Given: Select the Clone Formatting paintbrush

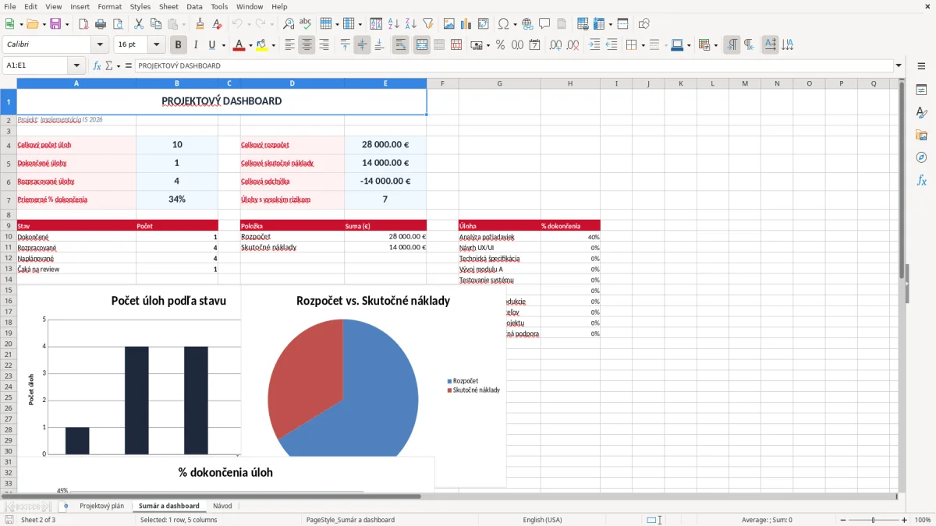Looking at the screenshot, I should (200, 24).
